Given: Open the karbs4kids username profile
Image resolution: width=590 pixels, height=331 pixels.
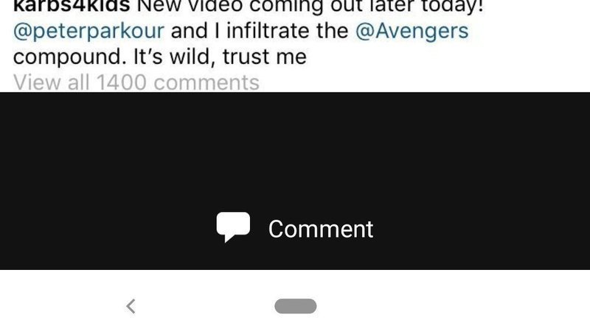Looking at the screenshot, I should tap(72, 6).
